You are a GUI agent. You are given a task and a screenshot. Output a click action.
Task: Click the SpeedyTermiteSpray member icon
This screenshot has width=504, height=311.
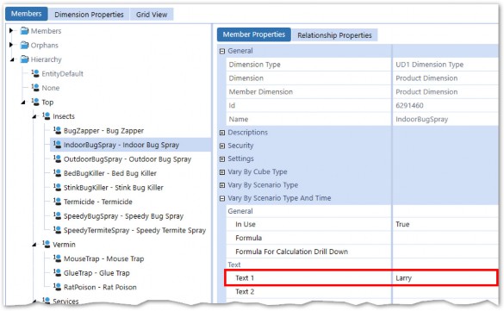[x=57, y=230]
